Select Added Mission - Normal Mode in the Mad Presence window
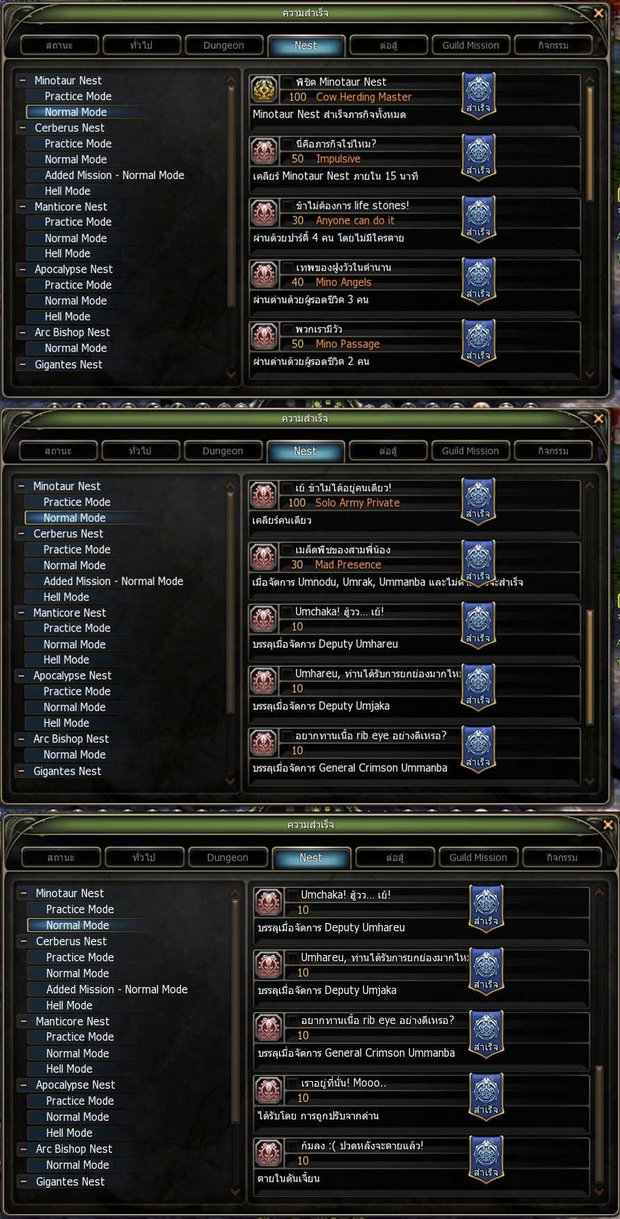 113,581
